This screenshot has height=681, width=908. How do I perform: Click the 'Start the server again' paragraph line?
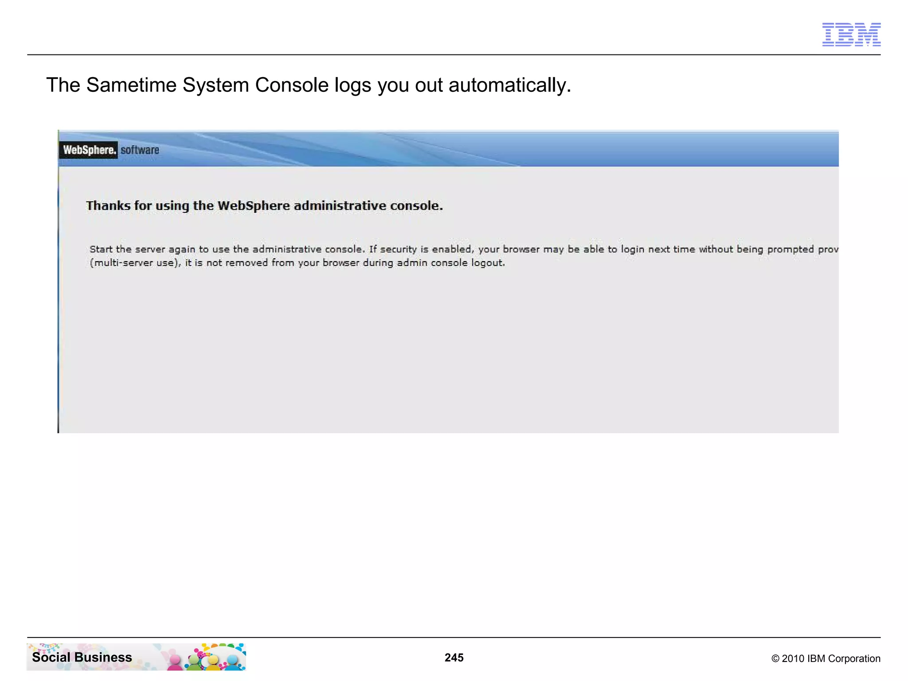pyautogui.click(x=464, y=249)
